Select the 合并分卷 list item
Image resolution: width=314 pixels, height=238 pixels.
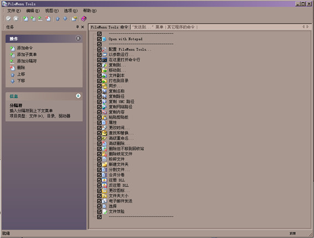pos(116,175)
